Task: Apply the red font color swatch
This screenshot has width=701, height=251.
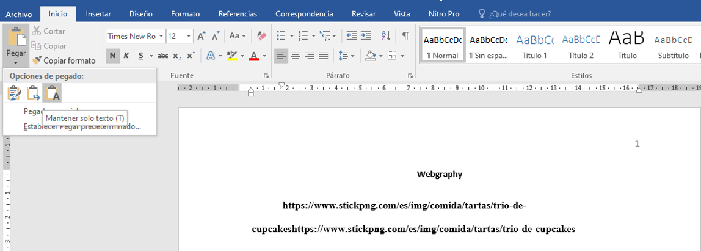Action: pos(254,56)
